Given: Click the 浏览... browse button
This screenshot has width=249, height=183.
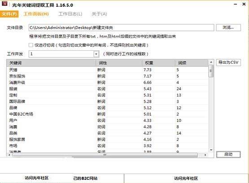Looking at the screenshot, I should click(x=228, y=27).
